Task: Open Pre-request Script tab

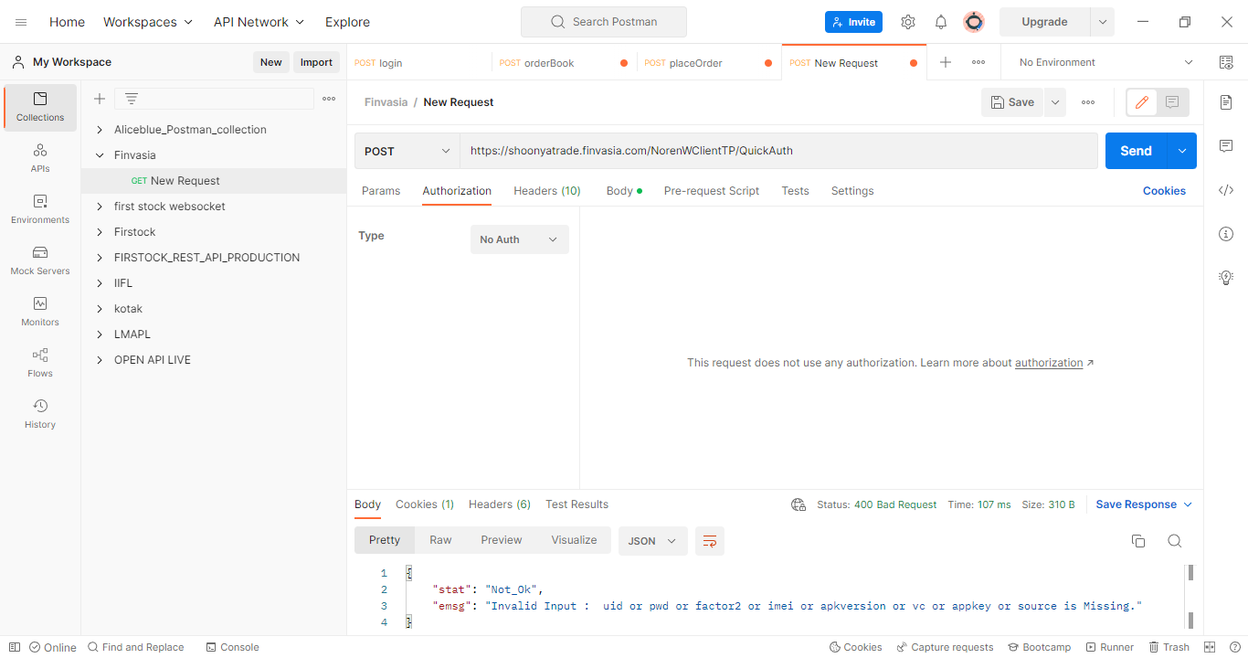Action: (x=712, y=191)
